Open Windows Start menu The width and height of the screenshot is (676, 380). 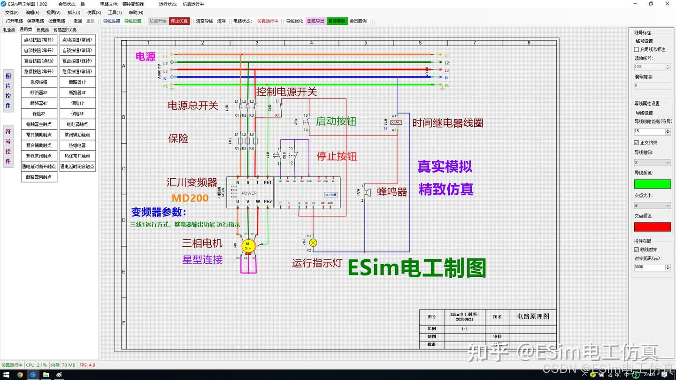point(6,375)
